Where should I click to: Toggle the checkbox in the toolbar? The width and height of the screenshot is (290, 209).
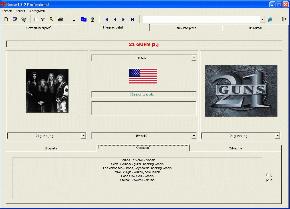pyautogui.click(x=36, y=19)
